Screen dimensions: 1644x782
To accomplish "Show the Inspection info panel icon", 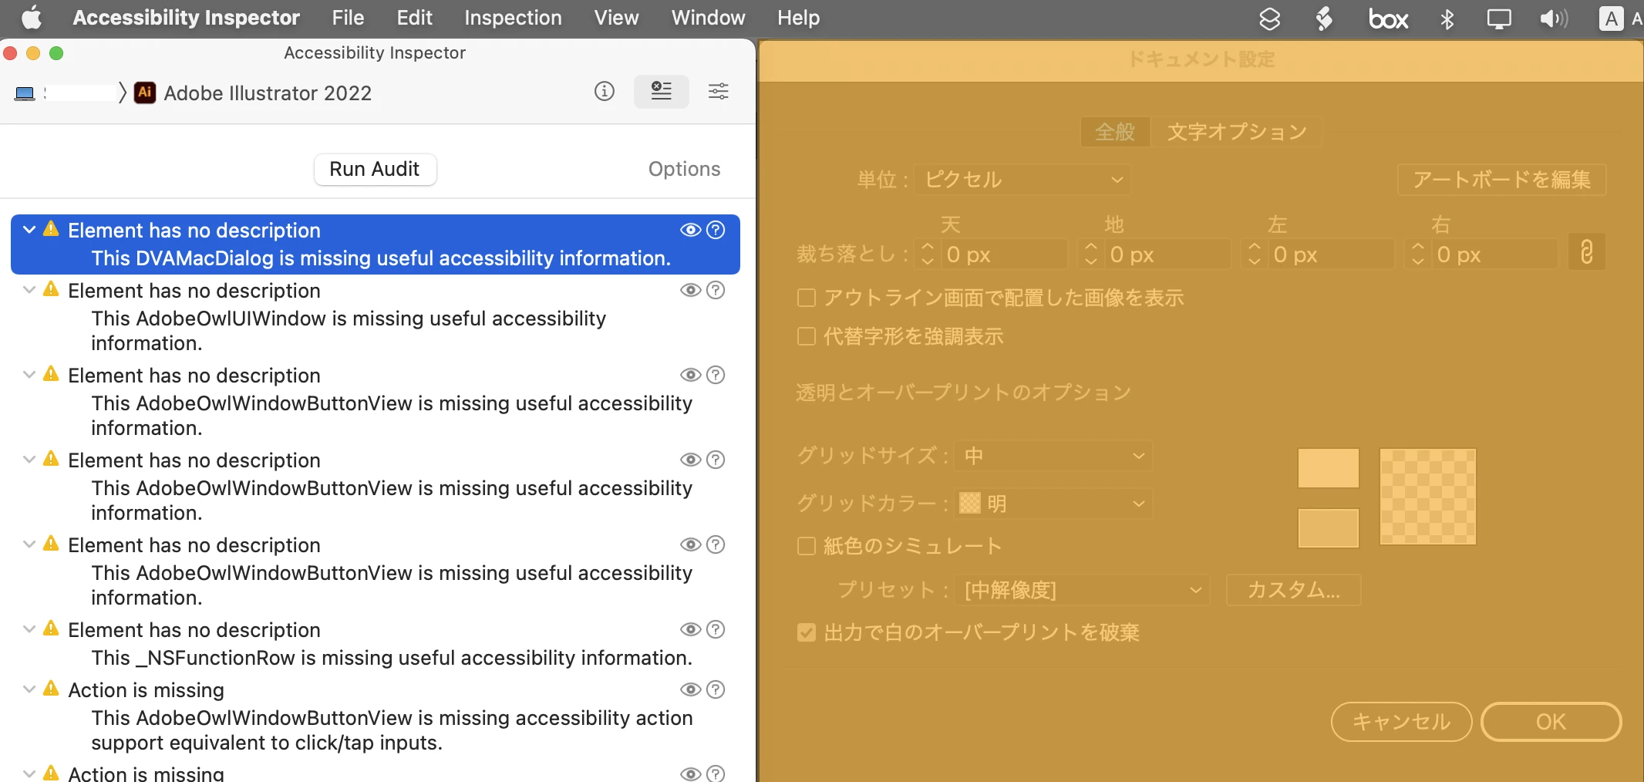I will 605,92.
